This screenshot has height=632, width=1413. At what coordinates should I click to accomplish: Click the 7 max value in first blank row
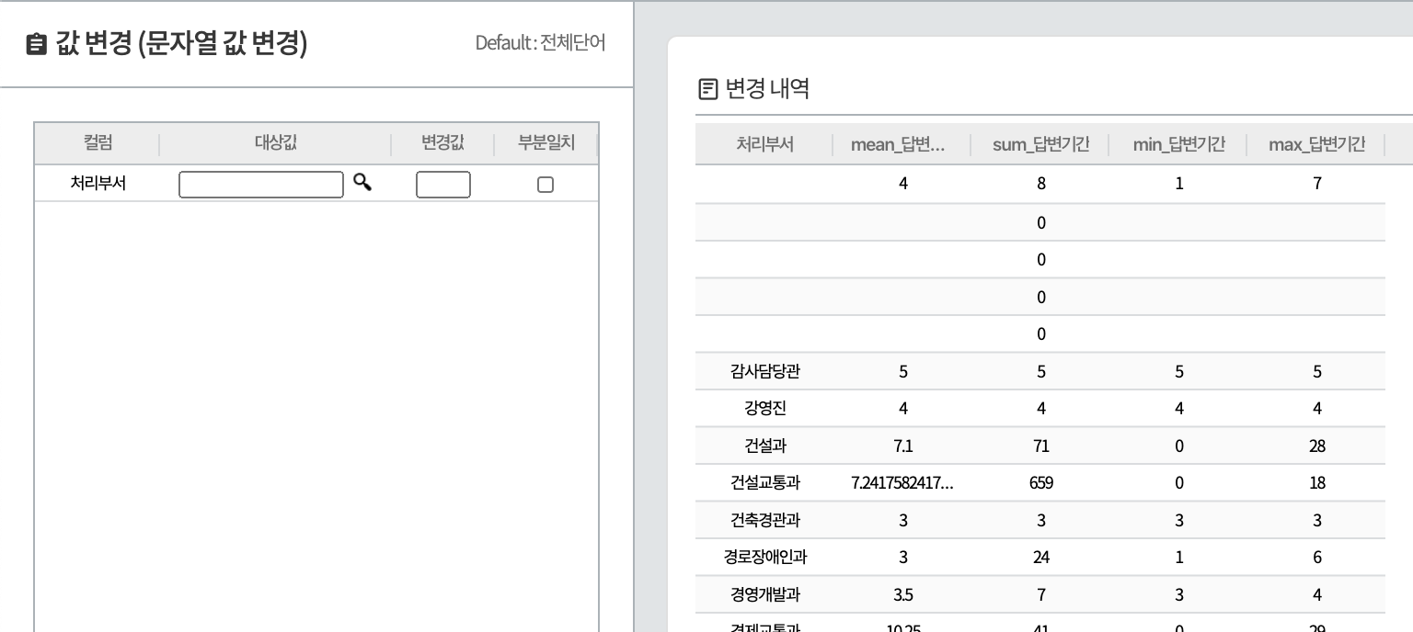1317,184
